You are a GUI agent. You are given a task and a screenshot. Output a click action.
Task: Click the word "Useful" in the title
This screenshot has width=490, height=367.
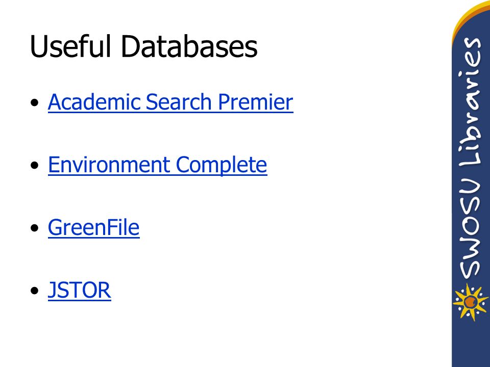(x=70, y=46)
